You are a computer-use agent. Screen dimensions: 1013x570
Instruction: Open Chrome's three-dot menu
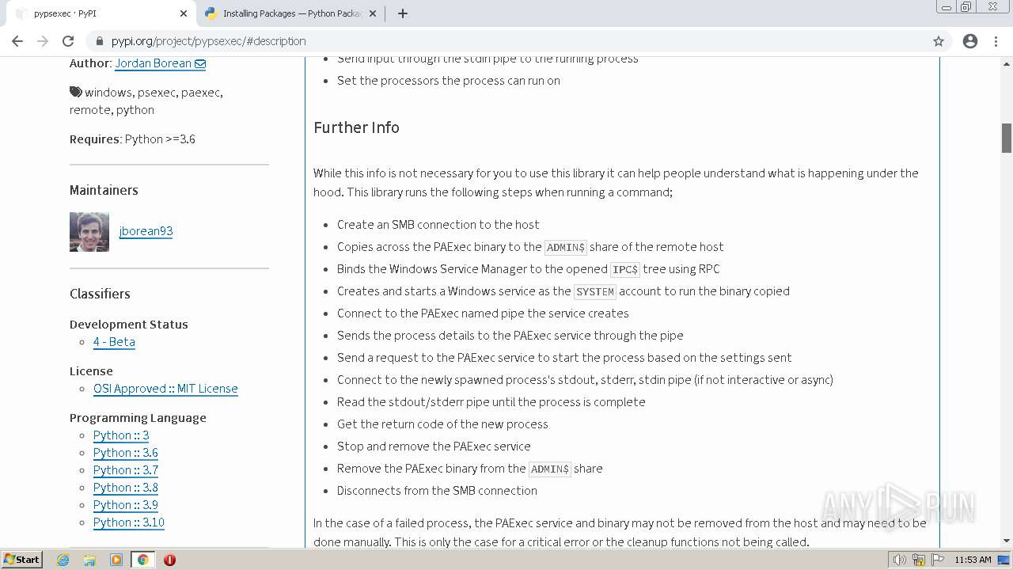coord(996,41)
